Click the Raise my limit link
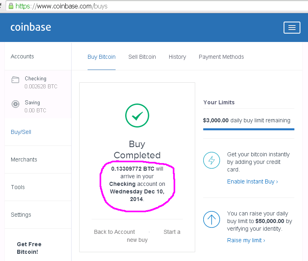Screen dimensions: 308x261 [246, 240]
